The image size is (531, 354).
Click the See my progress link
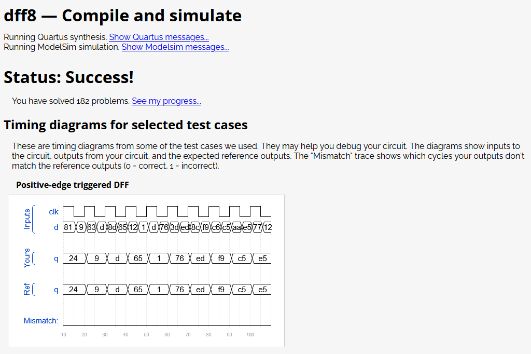point(166,101)
